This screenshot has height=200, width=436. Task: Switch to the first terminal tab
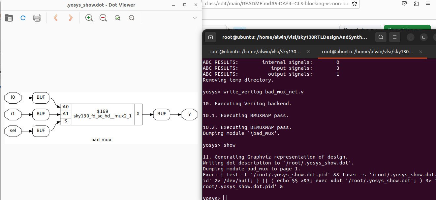click(x=255, y=52)
